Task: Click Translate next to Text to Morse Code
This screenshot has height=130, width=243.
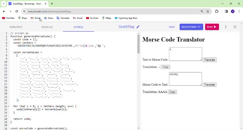Action: (209, 60)
